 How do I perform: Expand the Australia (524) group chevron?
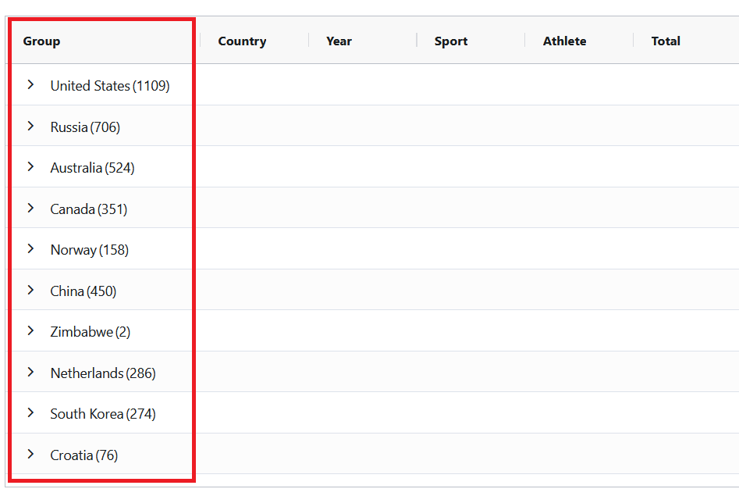pos(30,166)
